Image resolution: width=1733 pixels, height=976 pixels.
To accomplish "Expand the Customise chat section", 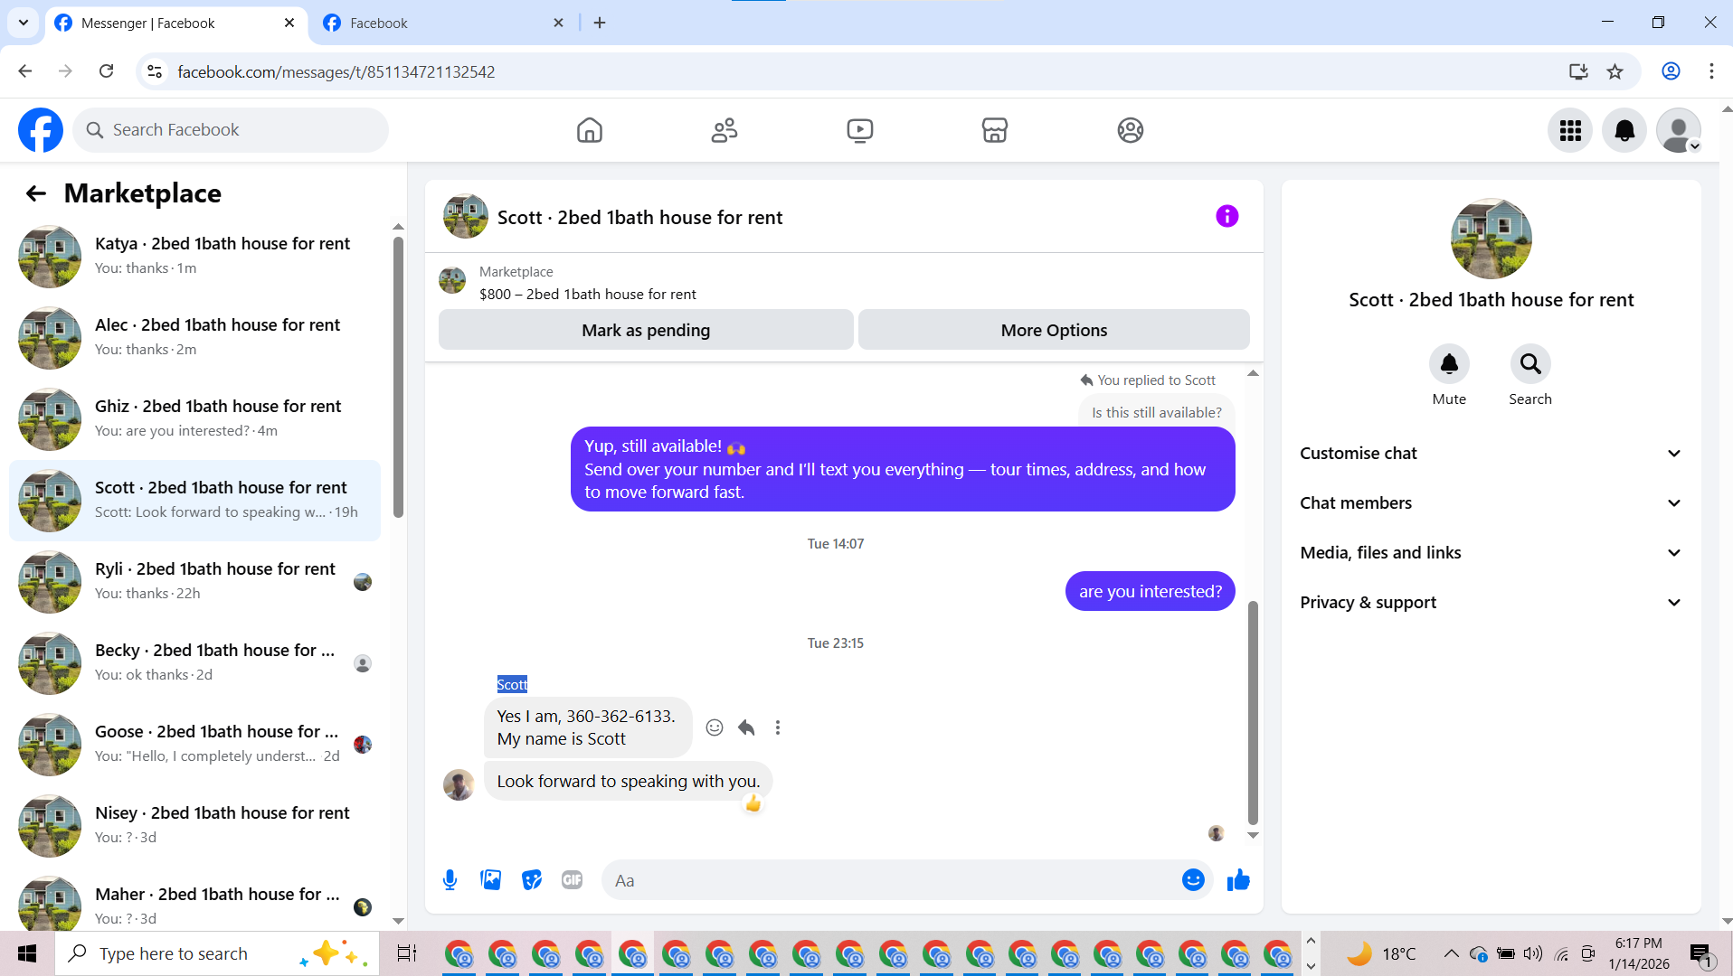I will (1491, 454).
